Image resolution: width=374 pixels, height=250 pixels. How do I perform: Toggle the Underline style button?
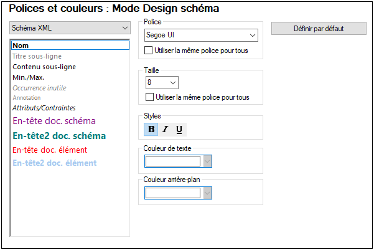(x=179, y=130)
